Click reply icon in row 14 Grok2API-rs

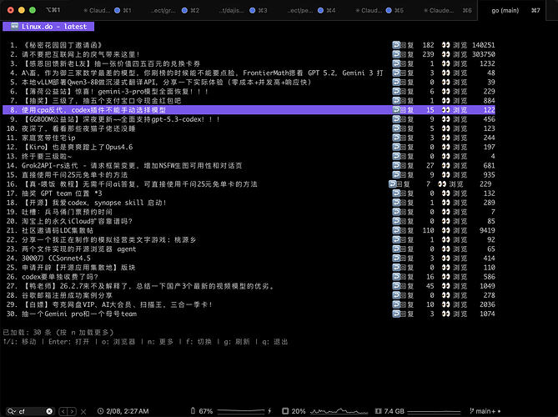396,165
